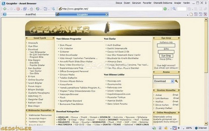Open the Yardım menu
Screen dimensions: 209x131
click(x=186, y=3)
